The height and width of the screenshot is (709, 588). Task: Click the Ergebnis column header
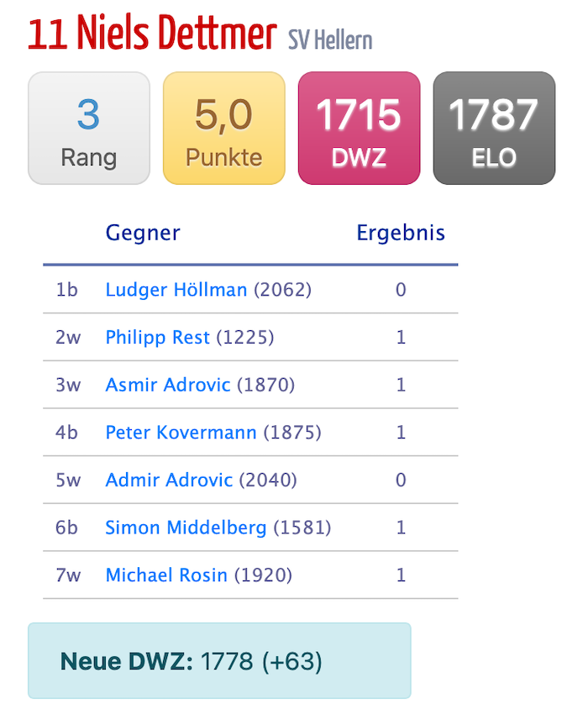pos(401,233)
